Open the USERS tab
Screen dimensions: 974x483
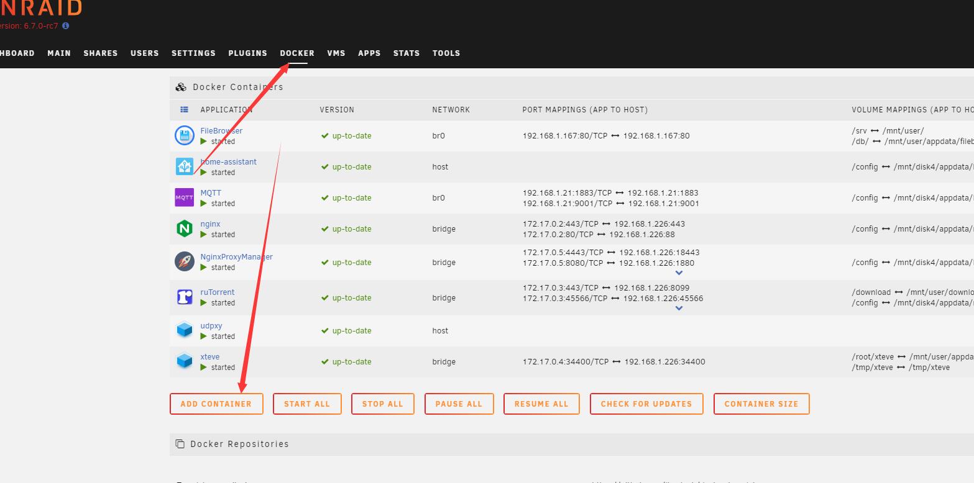(145, 53)
